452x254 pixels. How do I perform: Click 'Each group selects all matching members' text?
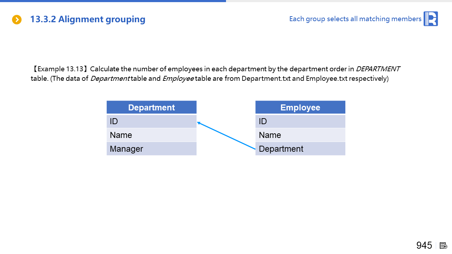[x=355, y=19]
